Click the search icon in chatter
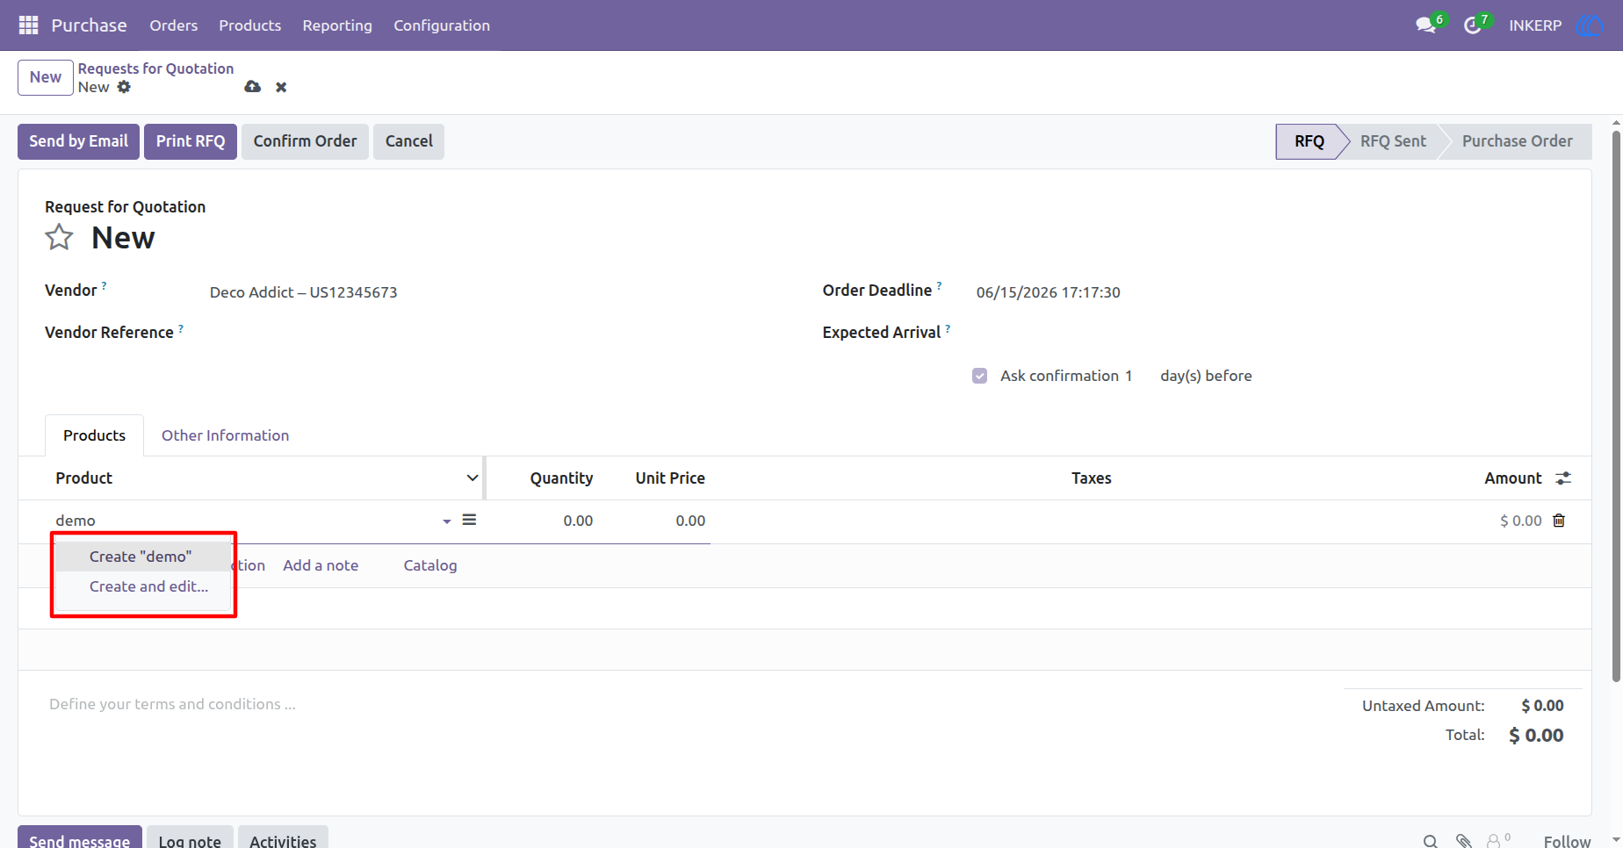This screenshot has height=848, width=1623. 1431,841
